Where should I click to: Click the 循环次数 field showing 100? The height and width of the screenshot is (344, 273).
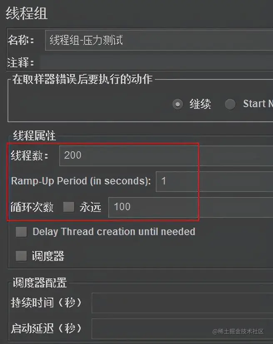point(191,207)
